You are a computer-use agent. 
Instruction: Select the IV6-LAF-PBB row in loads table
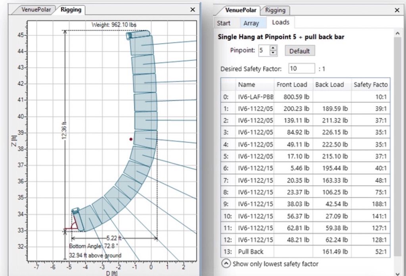[x=255, y=96]
